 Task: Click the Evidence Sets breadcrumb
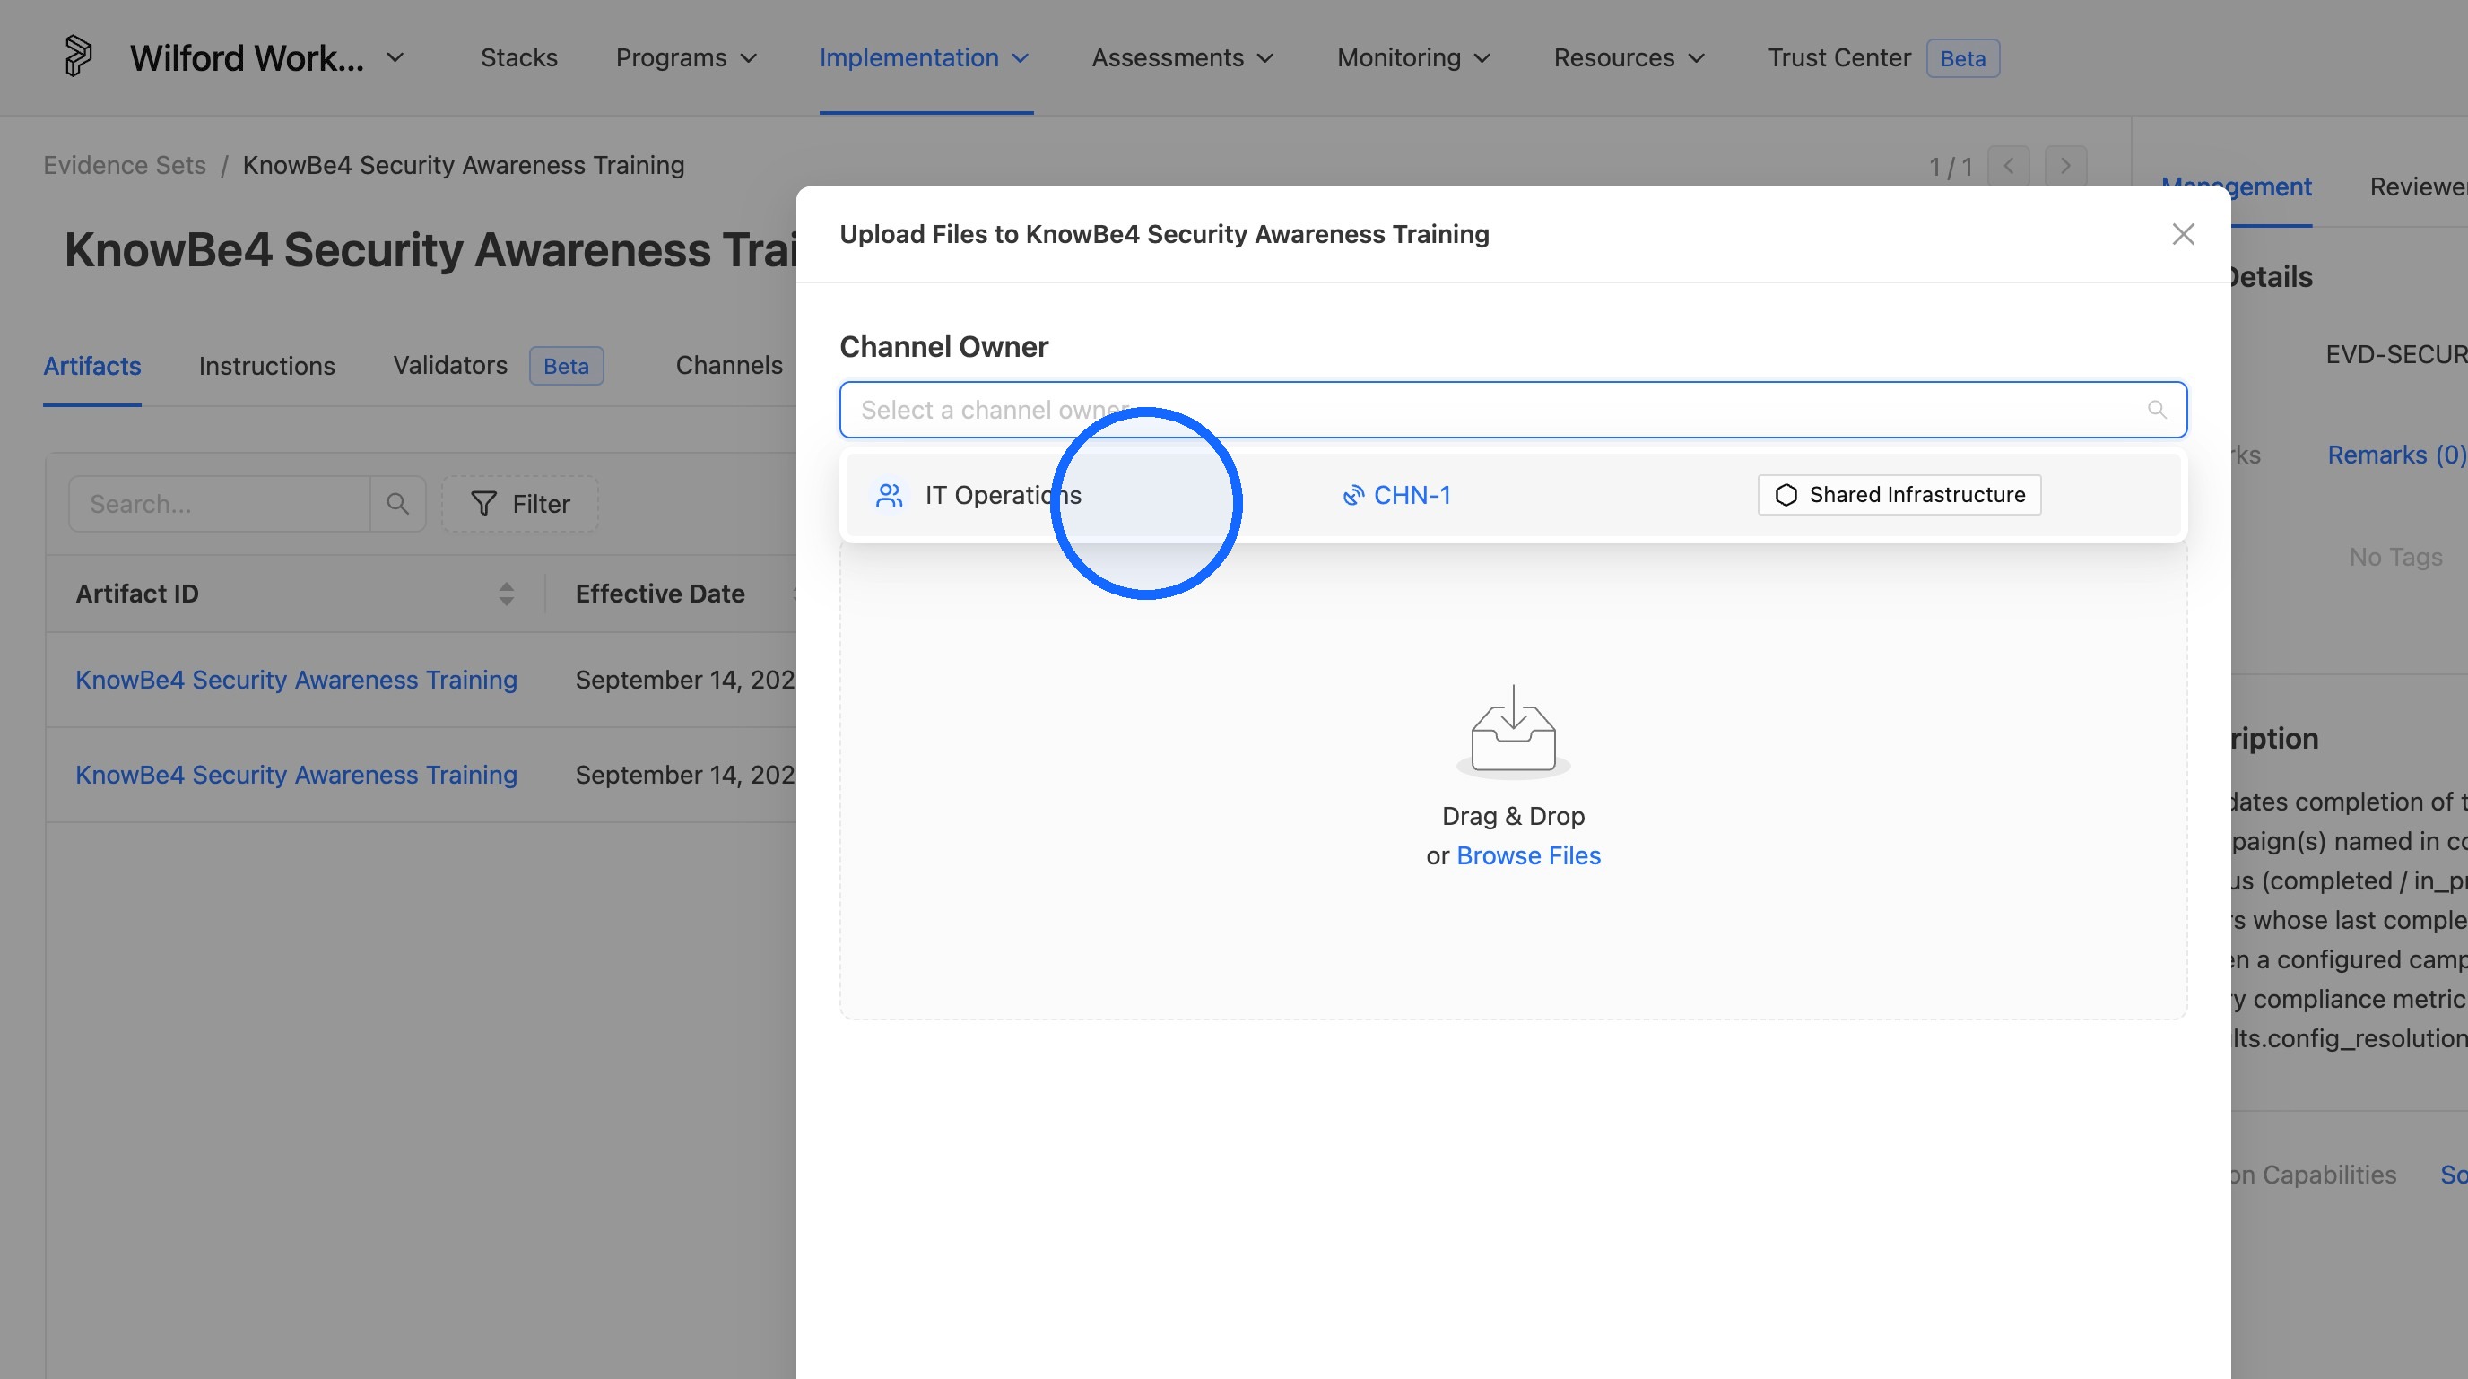125,166
